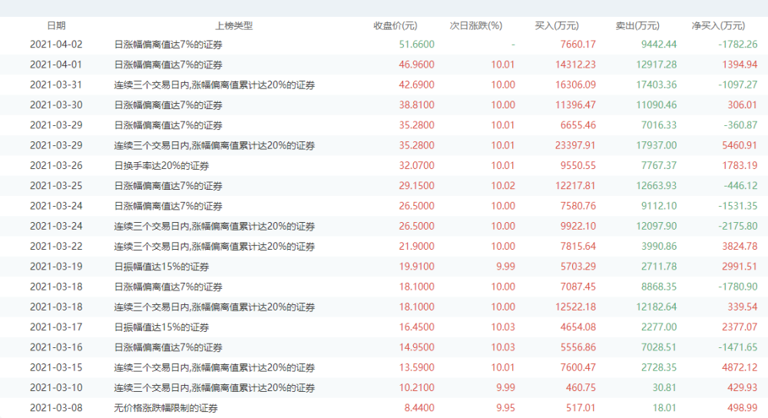Click the 2021-04-01 date cell
This screenshot has height=418, width=768.
pyautogui.click(x=56, y=65)
